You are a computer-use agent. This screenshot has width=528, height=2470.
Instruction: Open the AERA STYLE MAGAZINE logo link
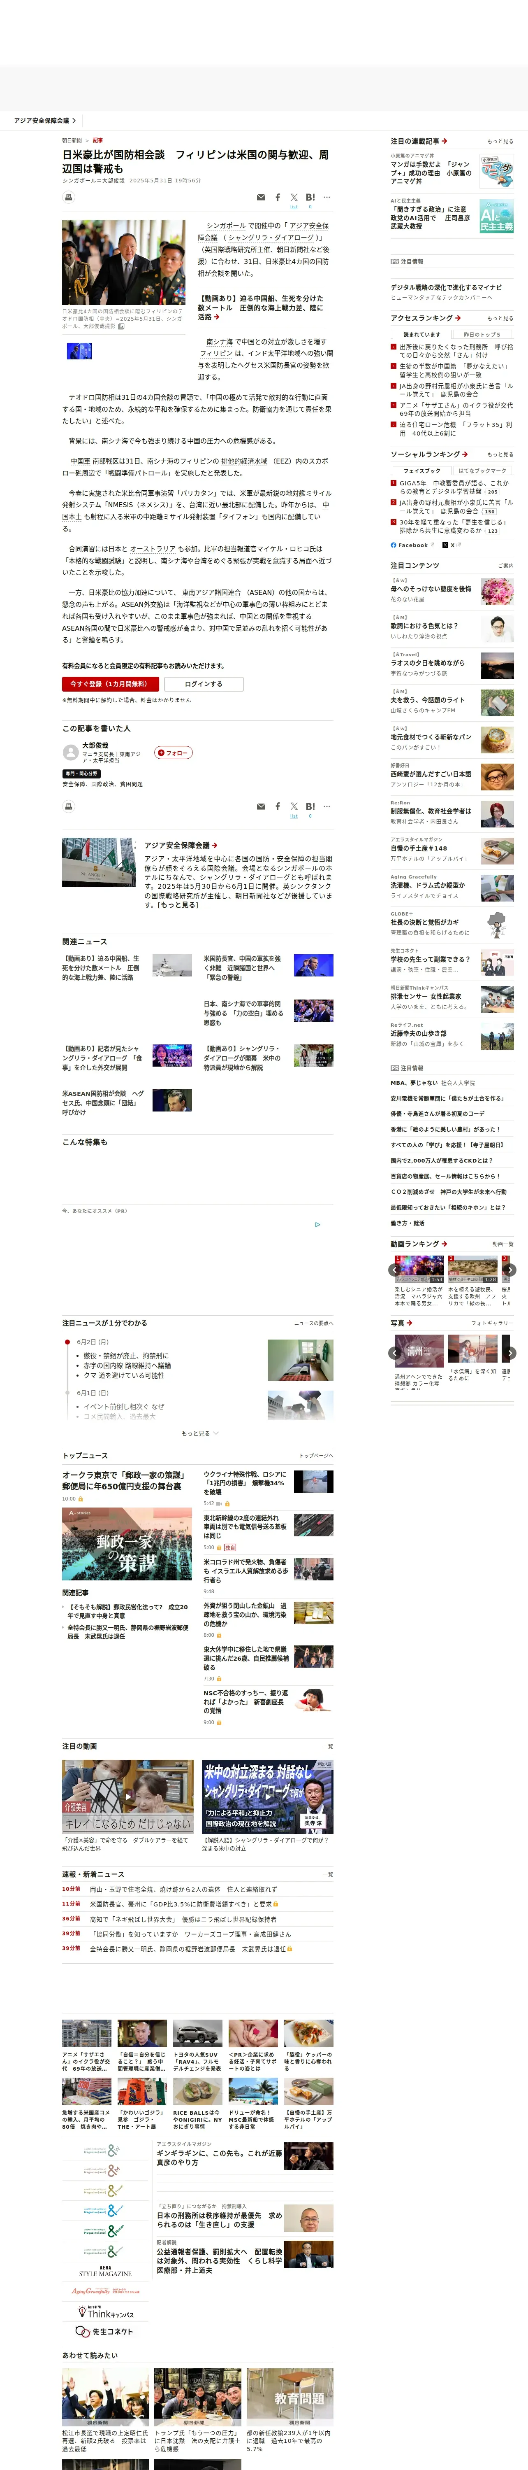(x=105, y=2272)
